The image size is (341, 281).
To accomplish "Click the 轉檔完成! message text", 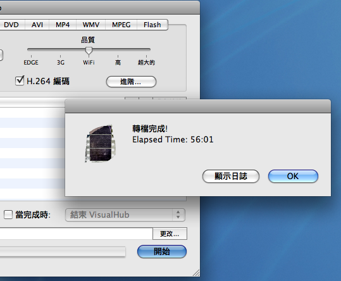I will pyautogui.click(x=150, y=128).
